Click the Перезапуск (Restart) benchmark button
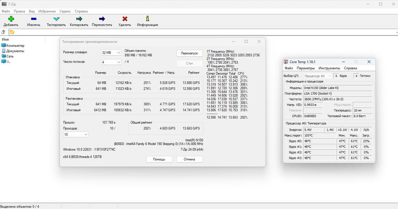 189,53
